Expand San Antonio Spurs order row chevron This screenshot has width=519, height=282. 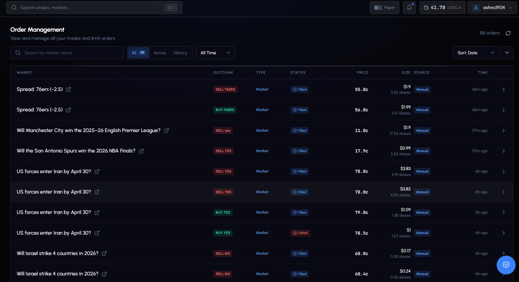(x=504, y=151)
